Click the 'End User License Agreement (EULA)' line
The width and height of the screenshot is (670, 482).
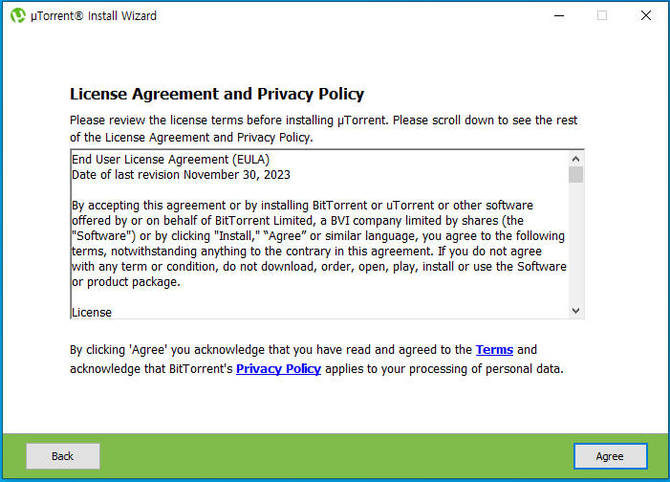[170, 160]
